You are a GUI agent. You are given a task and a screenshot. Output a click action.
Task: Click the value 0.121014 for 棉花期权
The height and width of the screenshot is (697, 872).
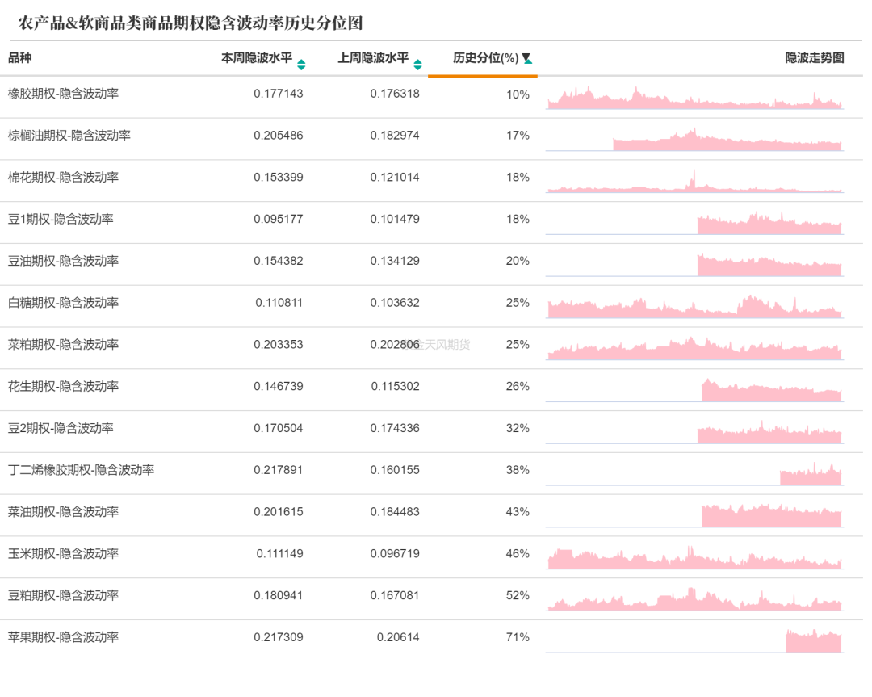click(x=395, y=177)
